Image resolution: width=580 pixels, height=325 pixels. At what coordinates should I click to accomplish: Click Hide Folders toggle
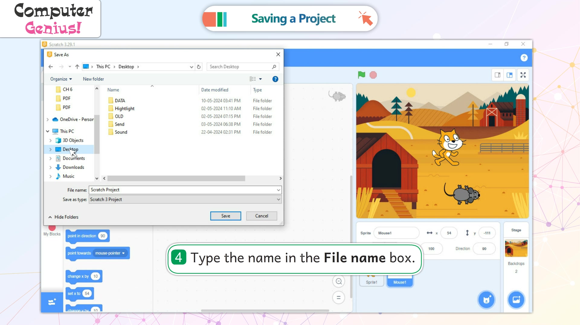coord(63,217)
